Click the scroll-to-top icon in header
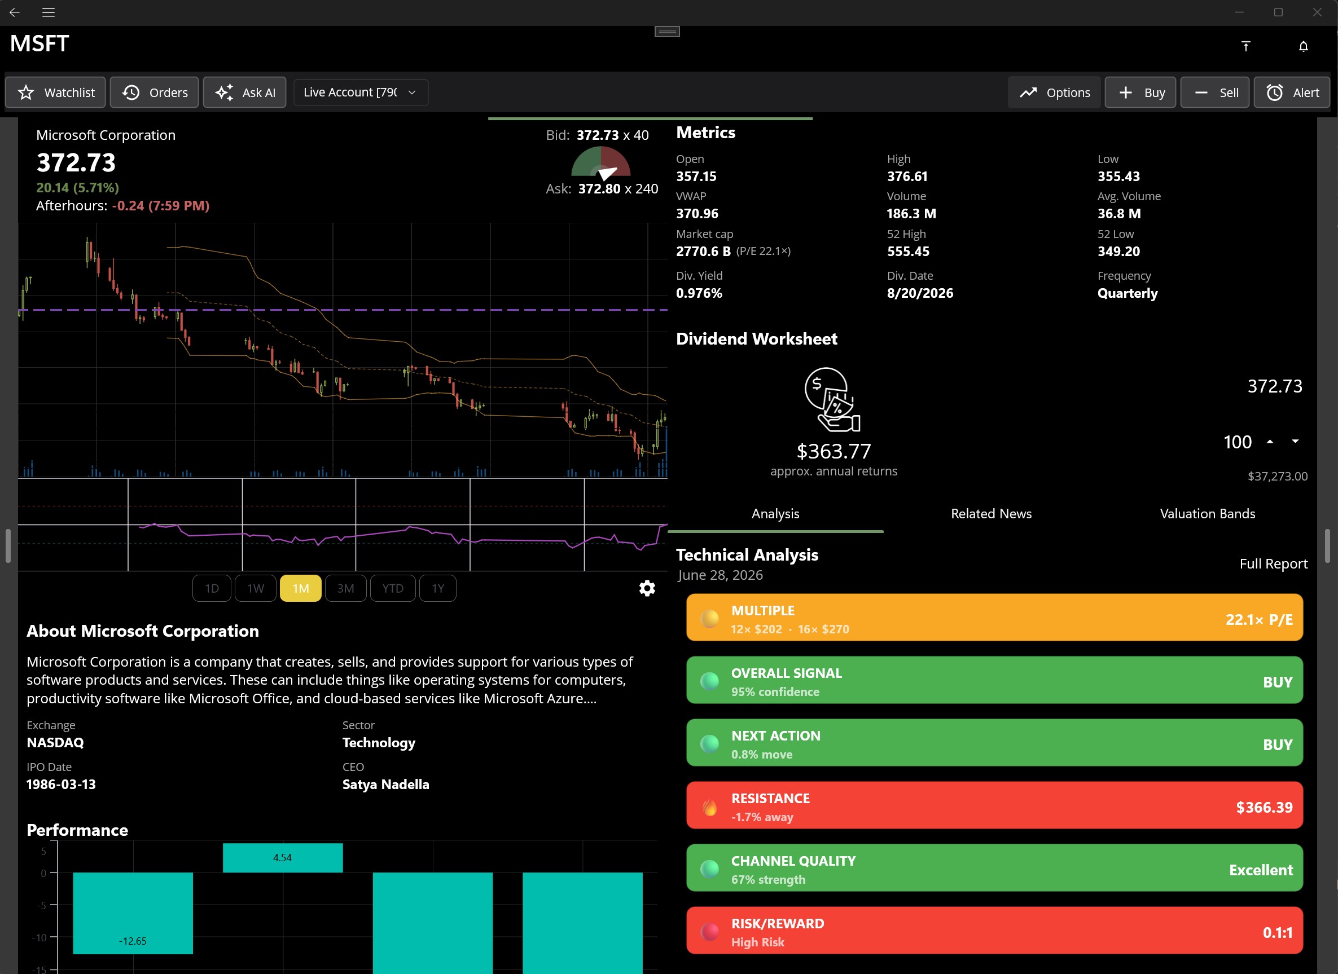 click(x=1245, y=46)
